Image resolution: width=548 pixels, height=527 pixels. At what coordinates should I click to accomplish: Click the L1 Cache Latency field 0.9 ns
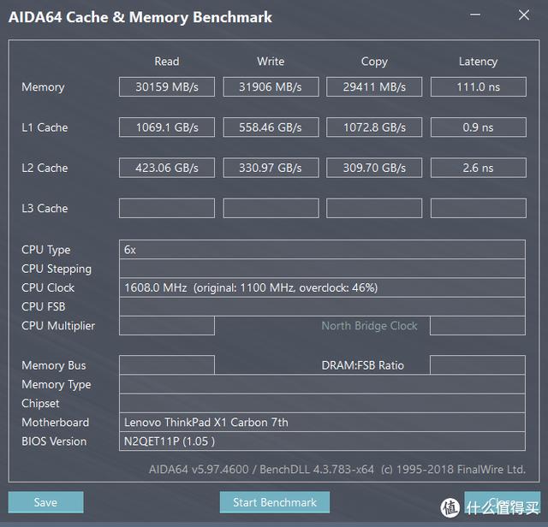478,127
